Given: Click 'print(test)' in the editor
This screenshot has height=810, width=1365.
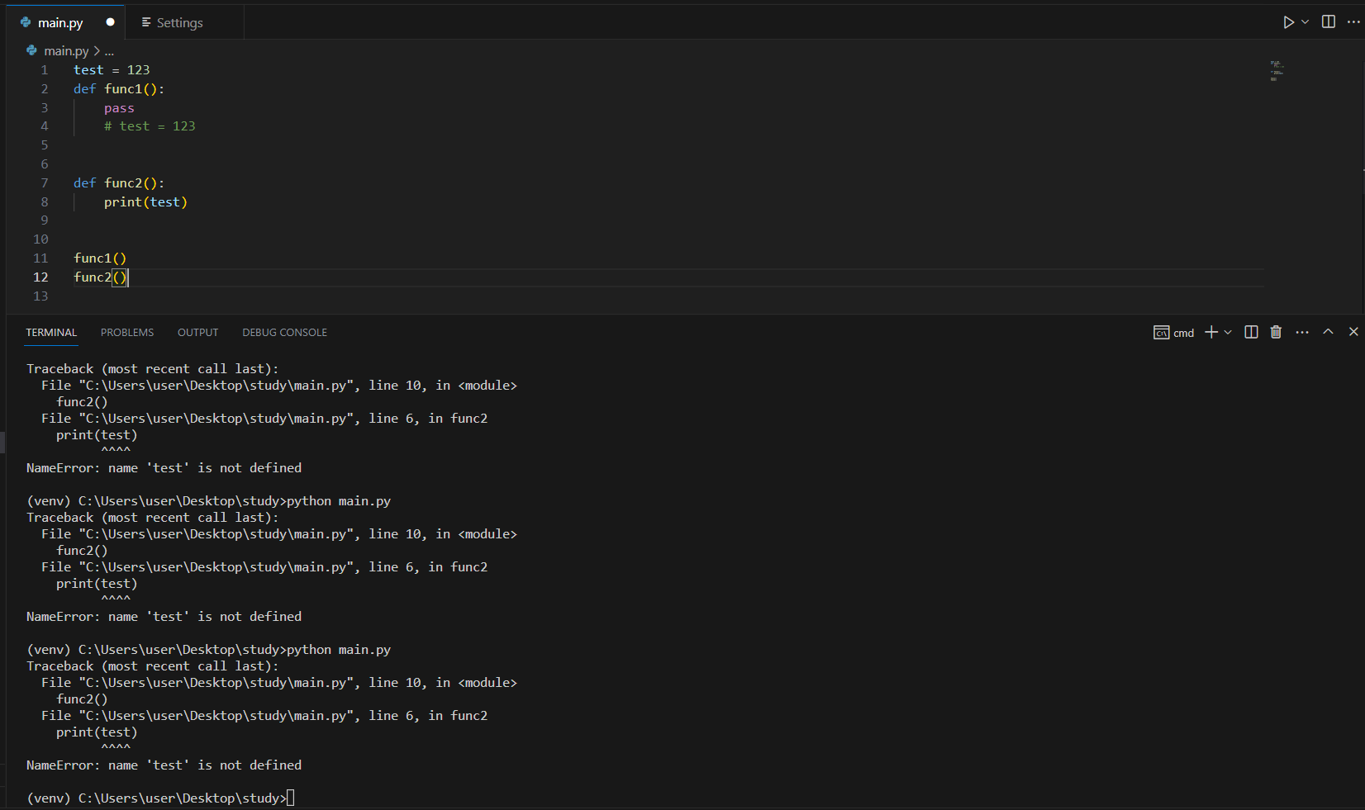Looking at the screenshot, I should pos(145,202).
